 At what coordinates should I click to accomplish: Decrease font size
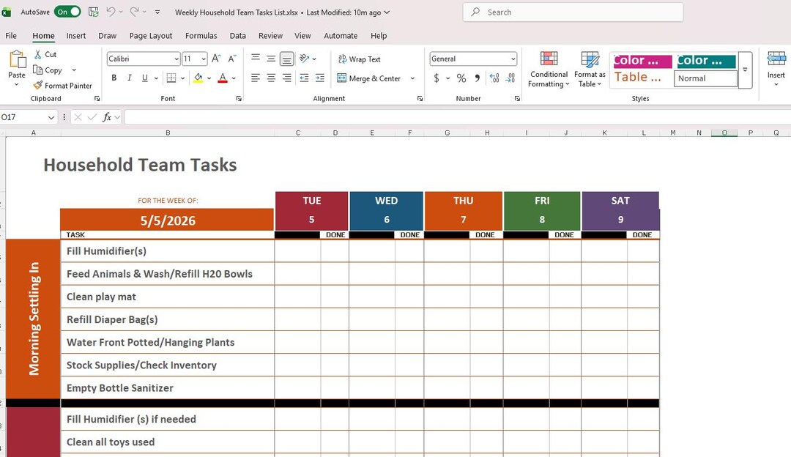point(232,59)
